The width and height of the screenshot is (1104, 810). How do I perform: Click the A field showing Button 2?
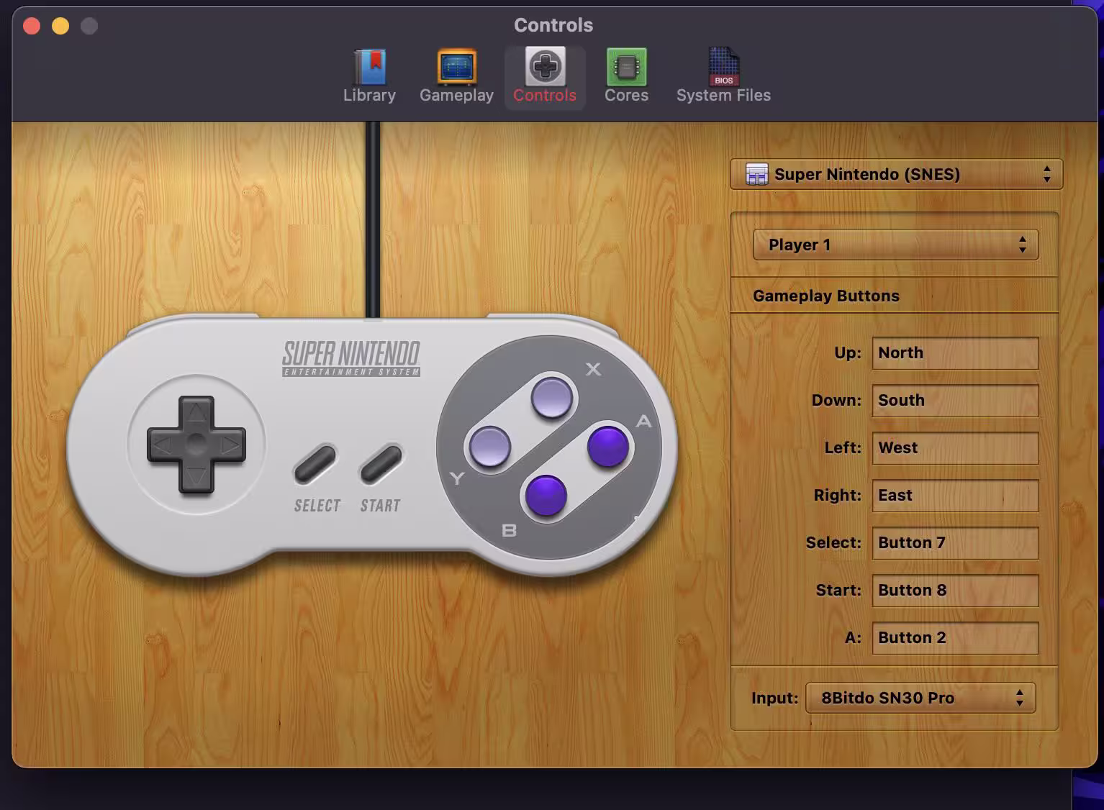[x=955, y=638]
